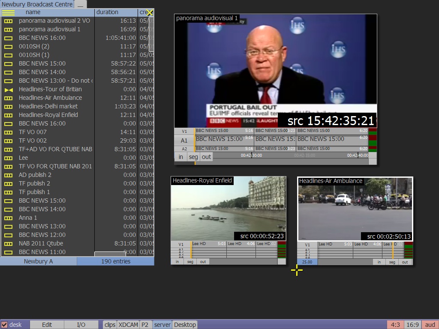Select the Desktop tab

point(185,325)
